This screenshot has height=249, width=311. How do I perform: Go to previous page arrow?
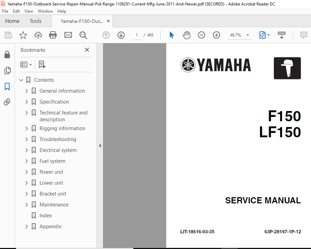pos(106,35)
